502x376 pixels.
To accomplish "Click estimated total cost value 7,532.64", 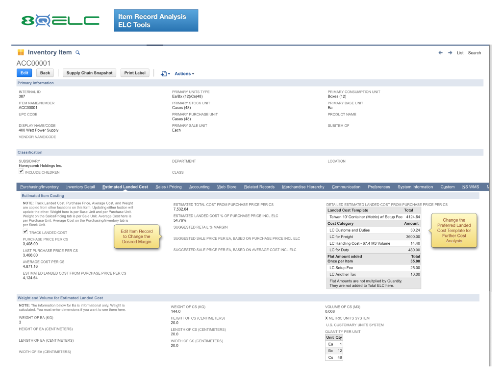I will 181,210.
